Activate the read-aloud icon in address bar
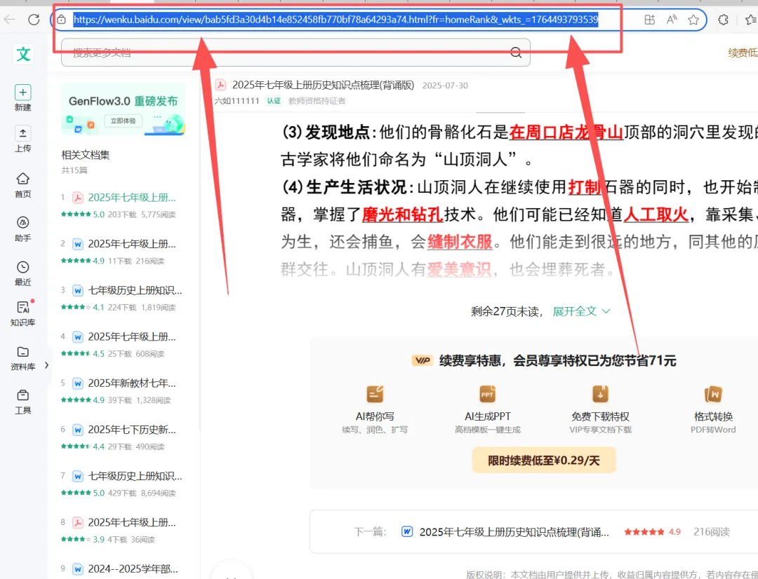Viewport: 758px width, 579px height. [672, 20]
